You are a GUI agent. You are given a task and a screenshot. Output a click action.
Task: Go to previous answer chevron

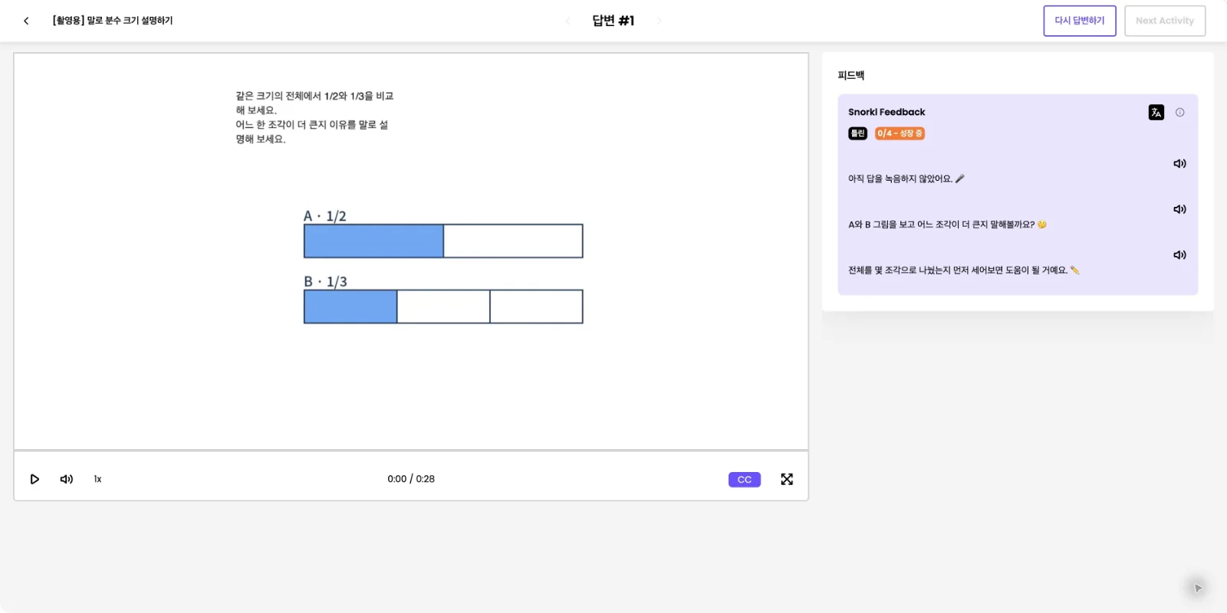tap(567, 21)
